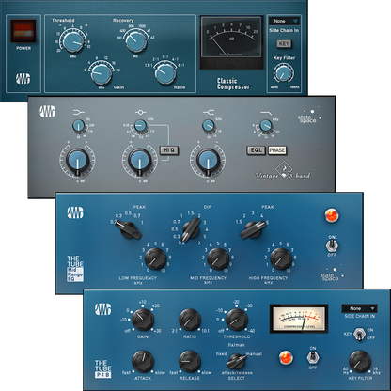Click the low-pass filter curve icon

(x=266, y=112)
